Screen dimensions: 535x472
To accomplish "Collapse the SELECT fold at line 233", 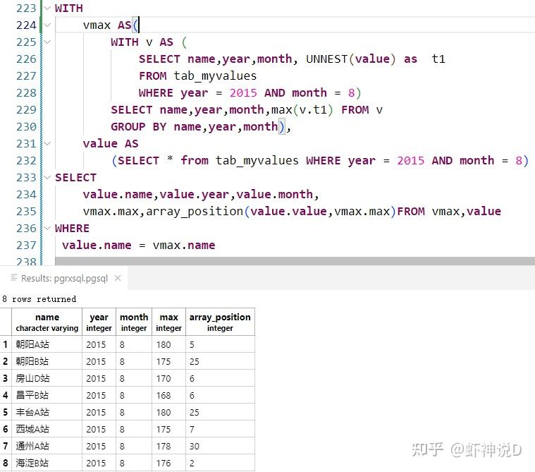I will click(47, 177).
